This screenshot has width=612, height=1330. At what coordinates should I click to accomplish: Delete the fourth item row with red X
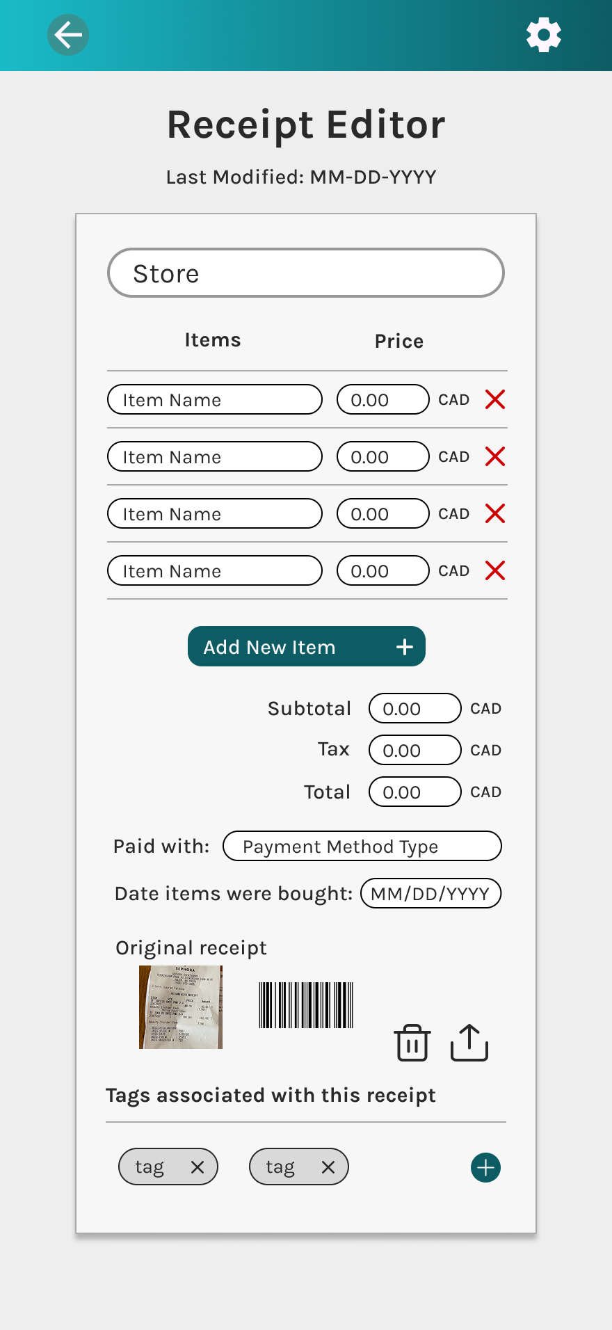(x=495, y=570)
